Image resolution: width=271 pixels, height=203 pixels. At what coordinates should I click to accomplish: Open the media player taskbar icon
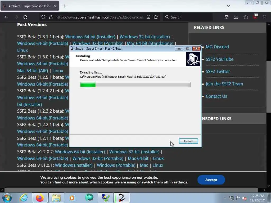point(72,198)
